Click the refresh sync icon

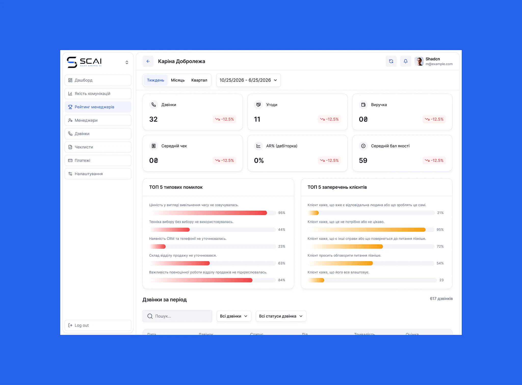(x=391, y=61)
